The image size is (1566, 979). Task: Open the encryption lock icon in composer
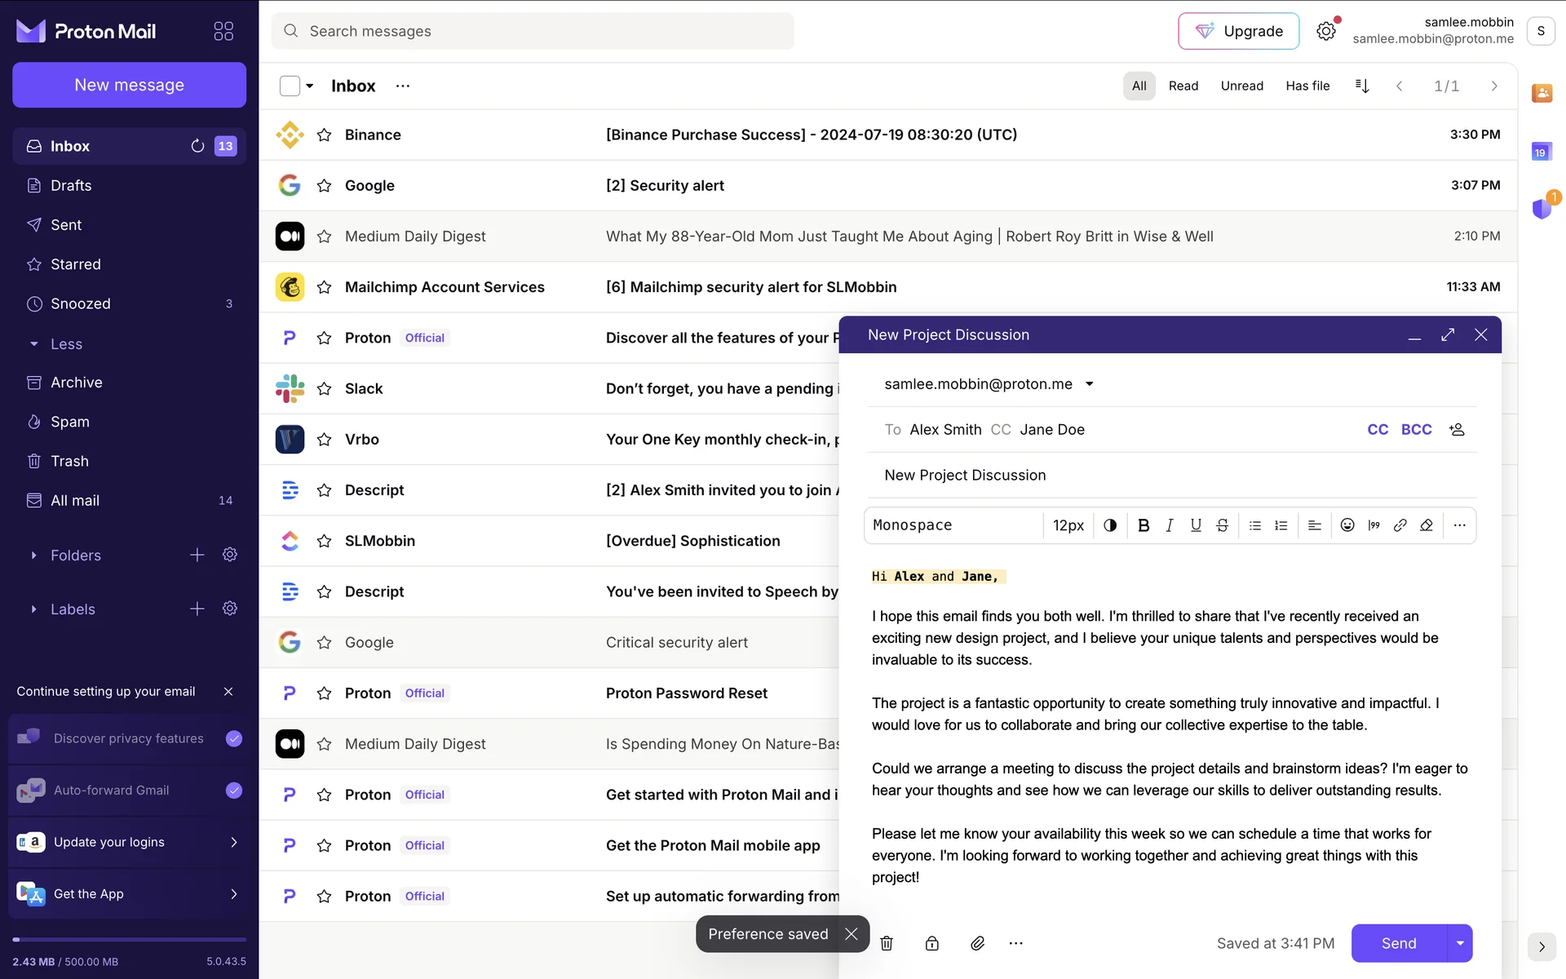931,943
